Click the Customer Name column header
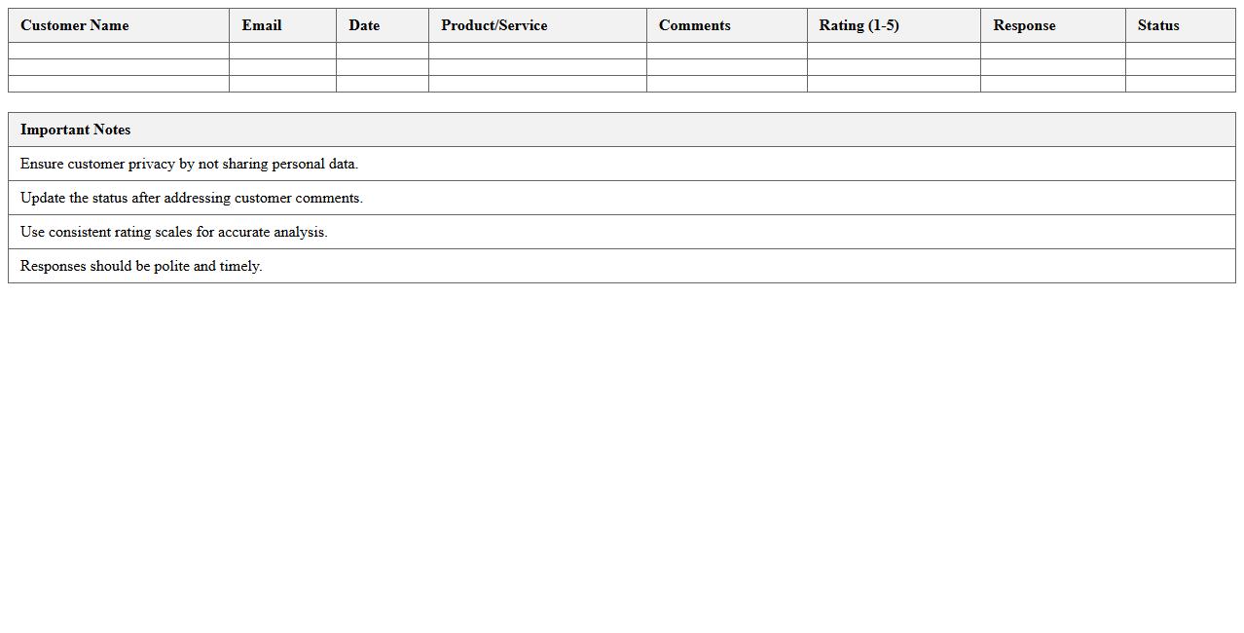 [x=75, y=25]
